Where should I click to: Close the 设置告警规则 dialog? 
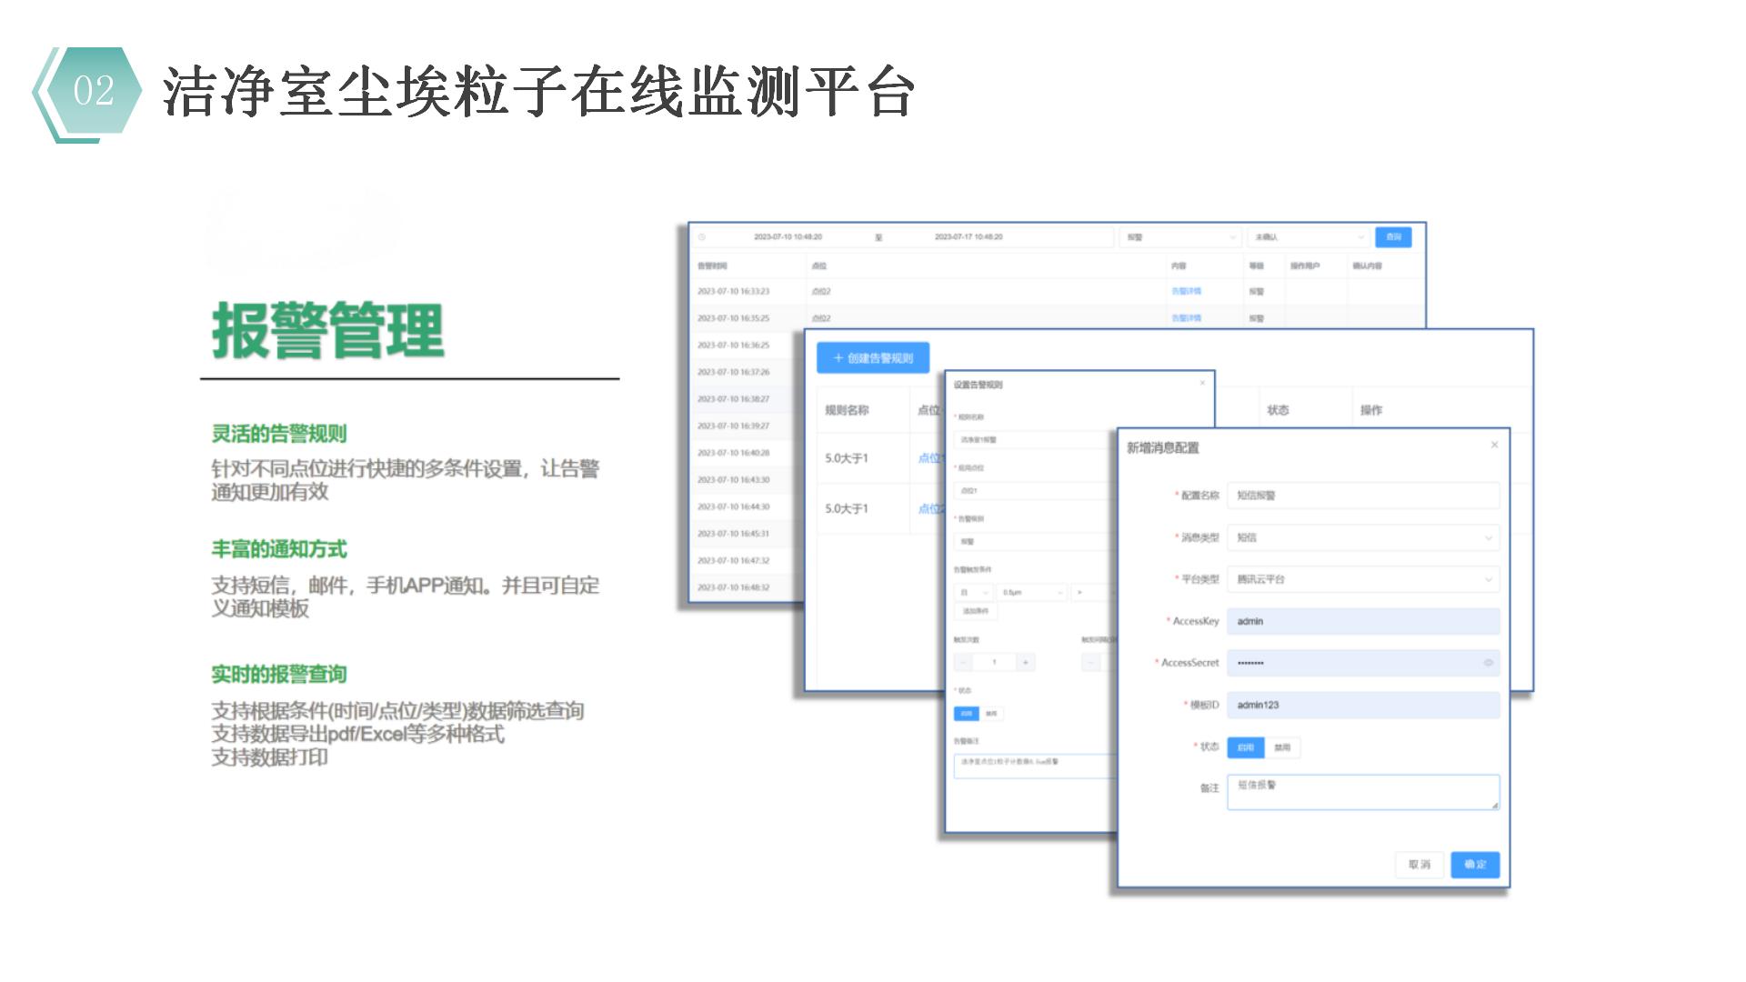coord(1202,383)
